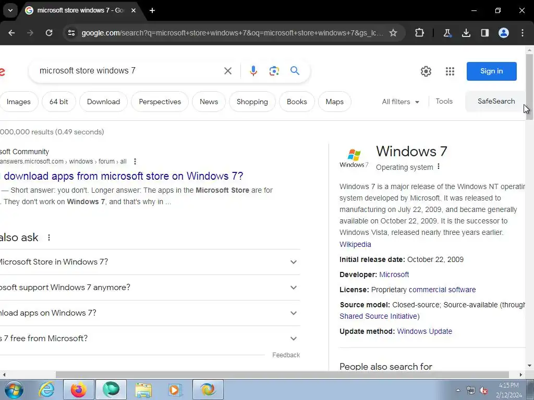
Task: Open the Windows Start button
Action: (x=14, y=390)
